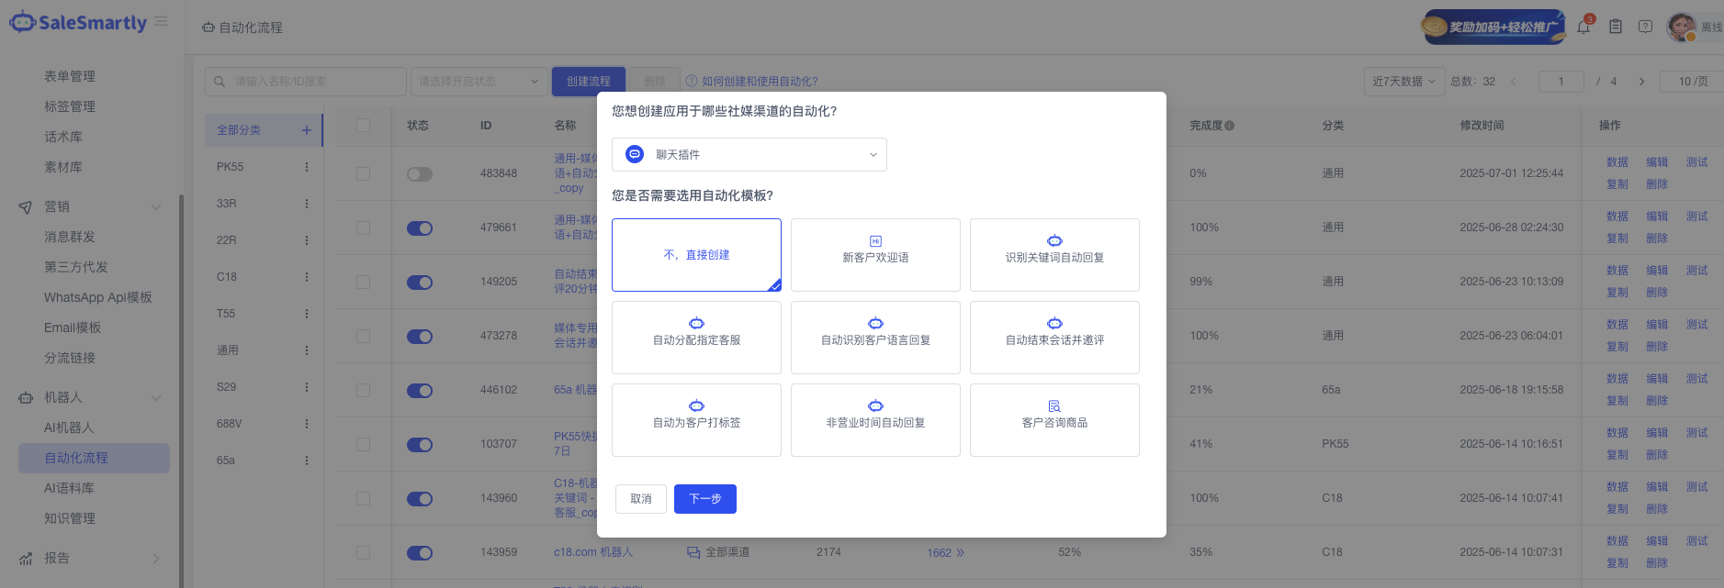Toggle status switch for flow 479661

[420, 228]
